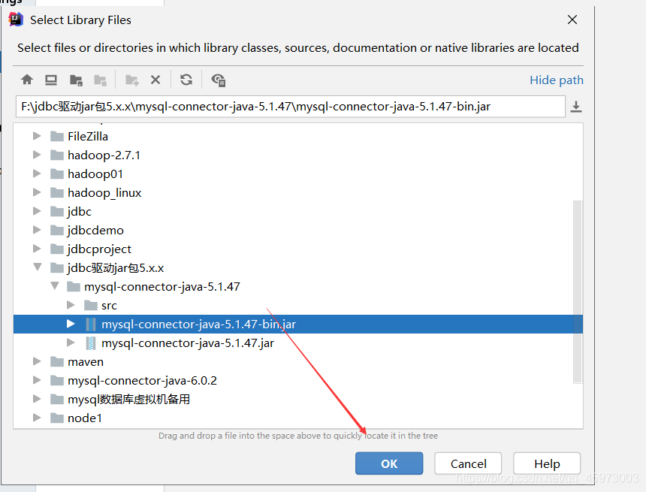The width and height of the screenshot is (646, 492).
Task: Expand the mysql-connector-java-5.1.47.jar node
Action: (71, 343)
